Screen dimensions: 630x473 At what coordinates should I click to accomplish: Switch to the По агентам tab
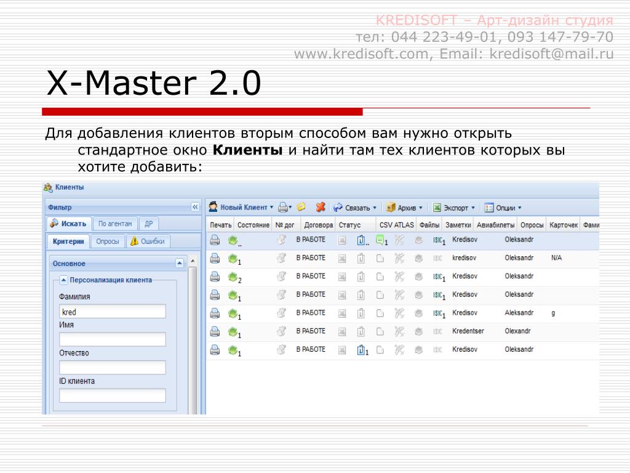pos(115,224)
